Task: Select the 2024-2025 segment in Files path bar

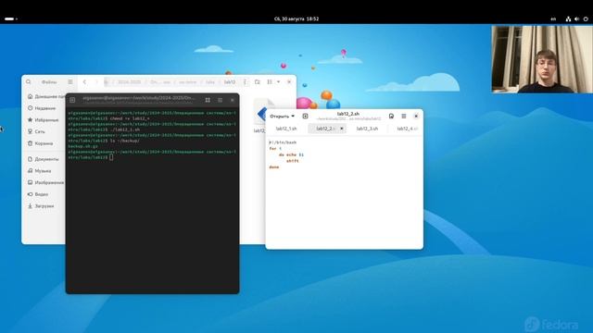Action: pos(130,82)
